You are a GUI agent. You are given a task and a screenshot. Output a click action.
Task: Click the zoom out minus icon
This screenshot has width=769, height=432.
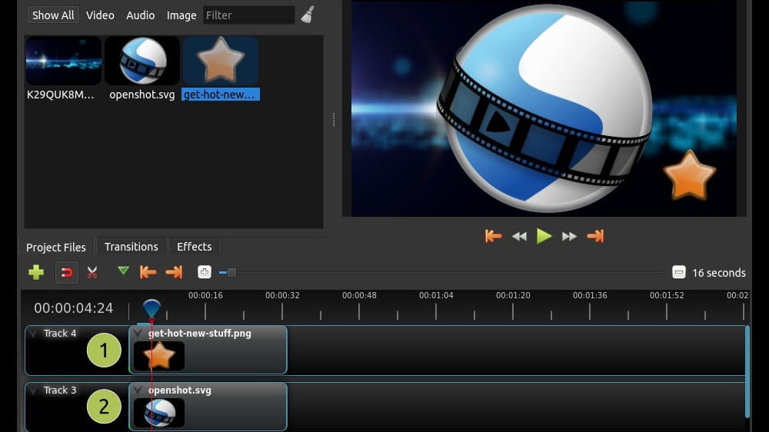click(x=679, y=272)
